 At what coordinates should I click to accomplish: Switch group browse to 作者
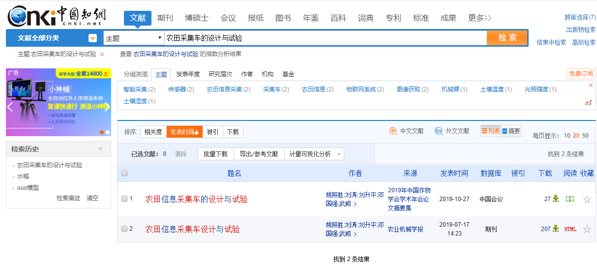click(x=247, y=74)
